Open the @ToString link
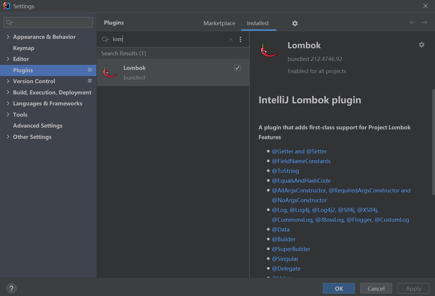Screen dimensions: 435x296 tap(285, 171)
